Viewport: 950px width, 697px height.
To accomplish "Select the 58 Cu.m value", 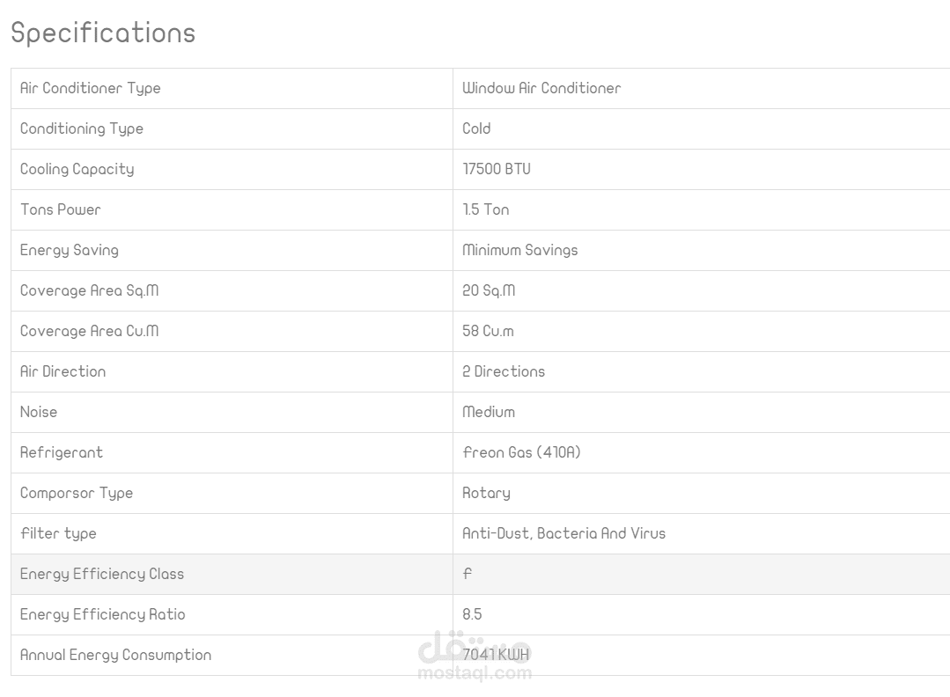I will [x=488, y=331].
